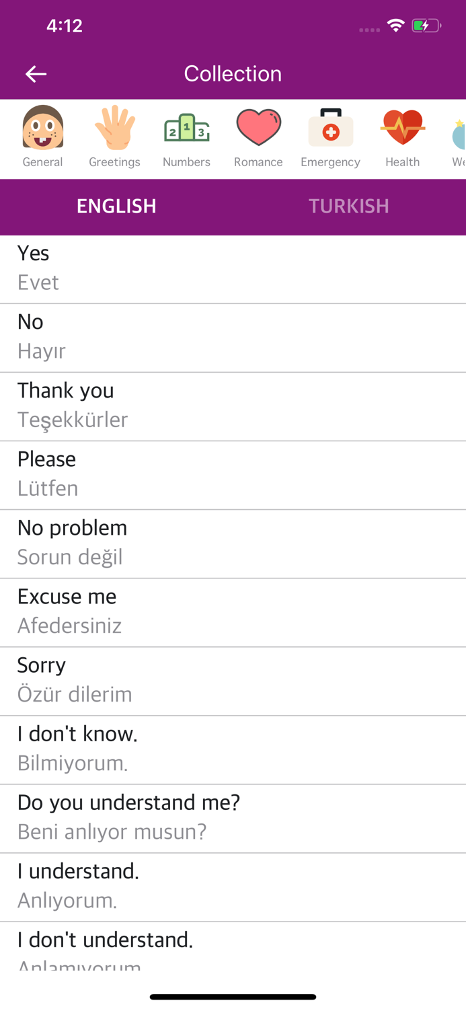Switch to the TURKISH tab

349,207
